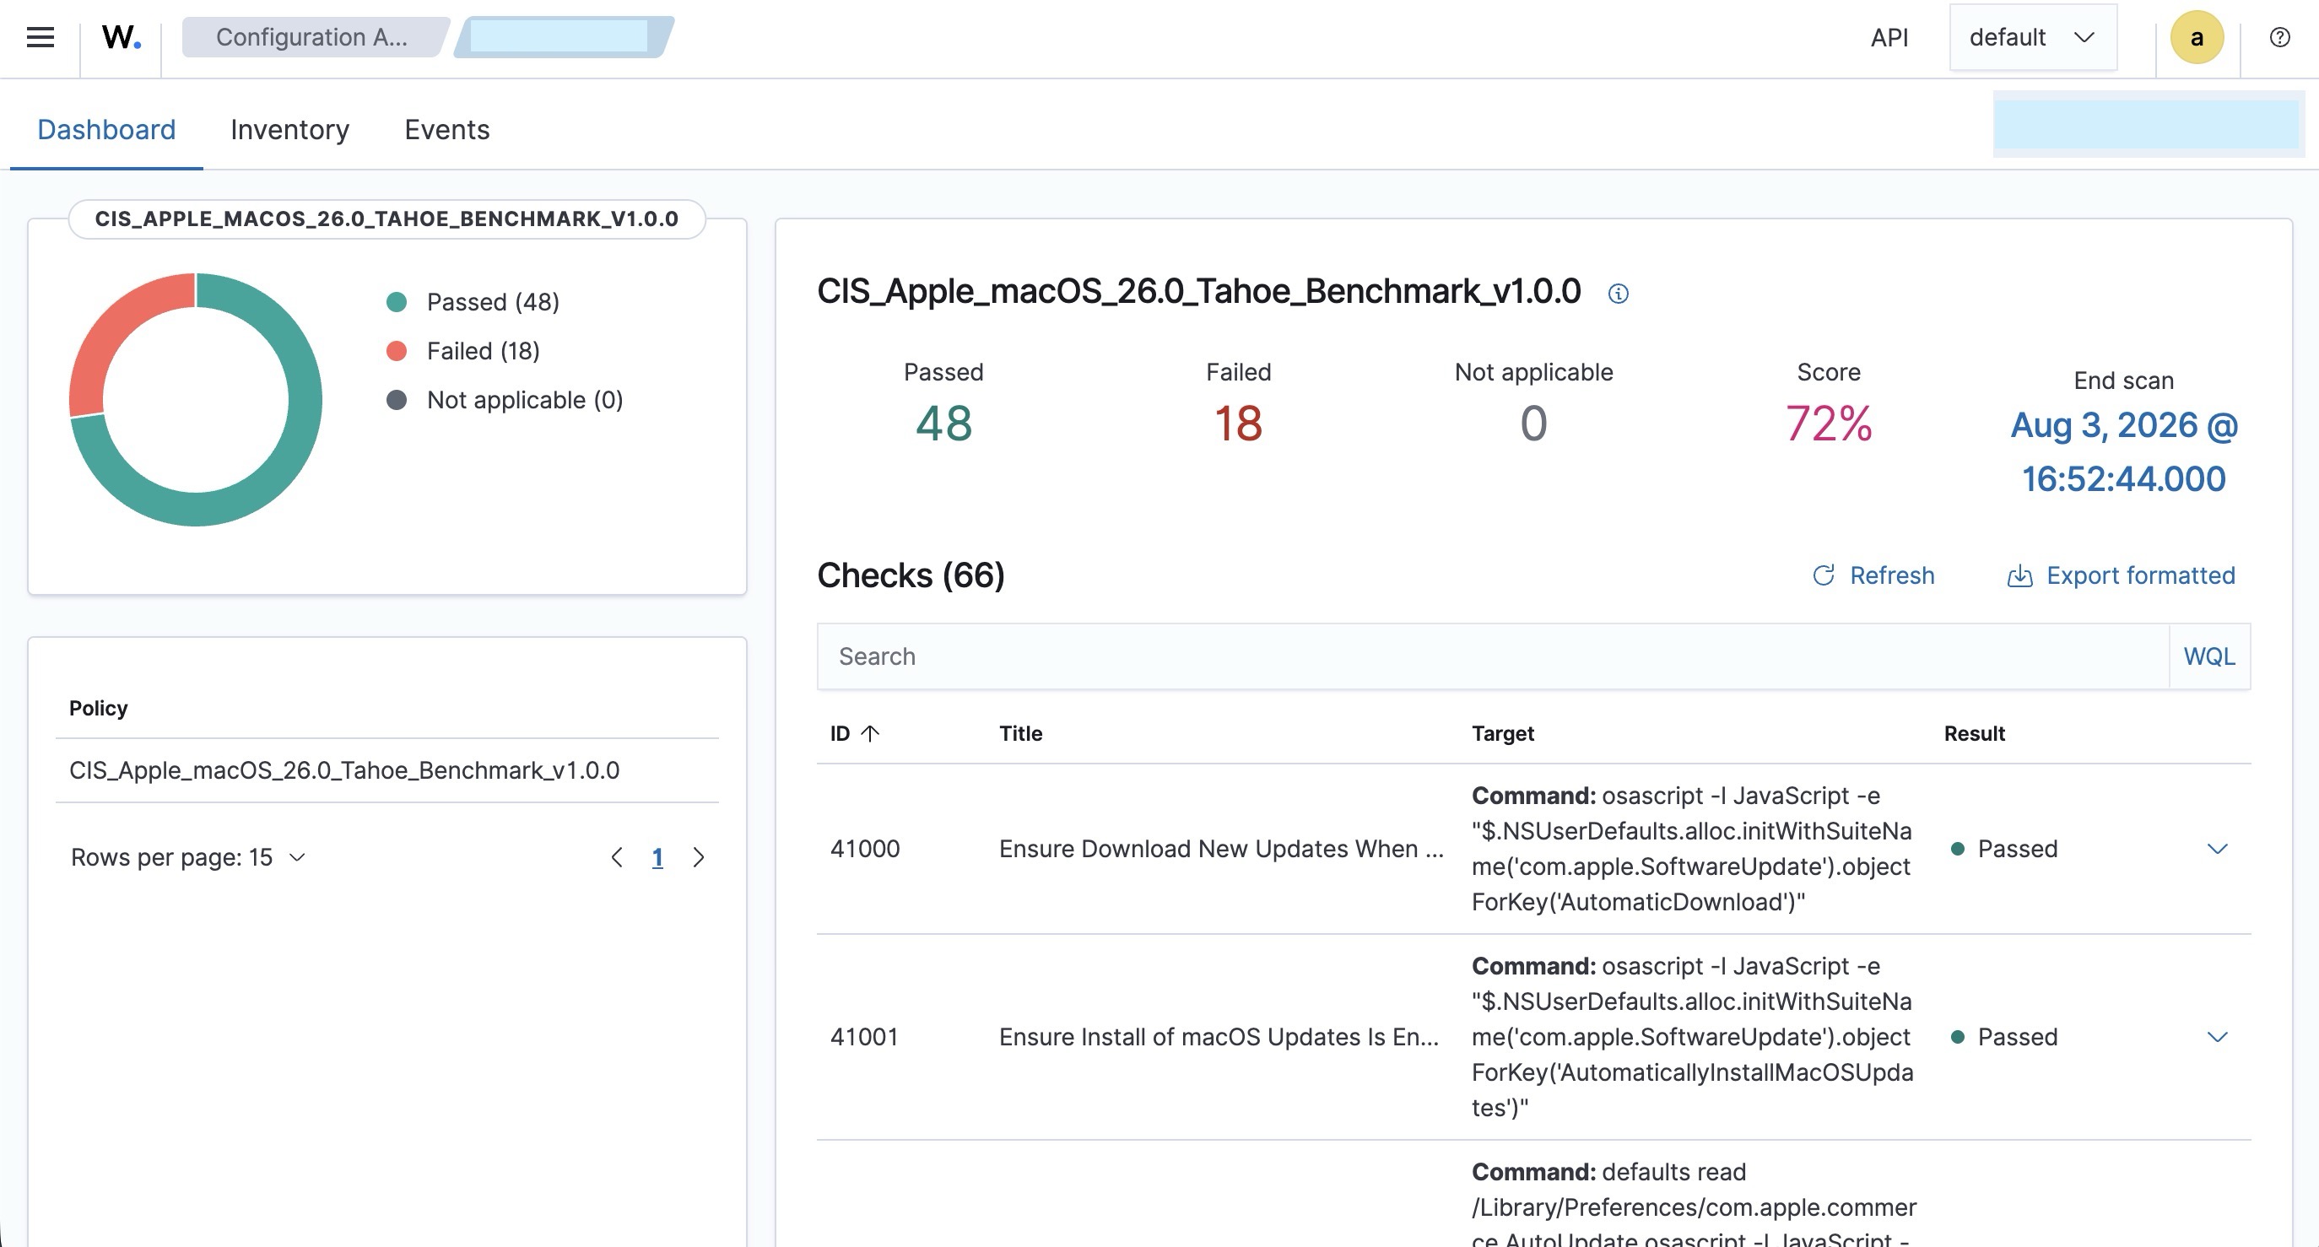
Task: Click the second highlighted breadcrumb item
Action: [563, 37]
